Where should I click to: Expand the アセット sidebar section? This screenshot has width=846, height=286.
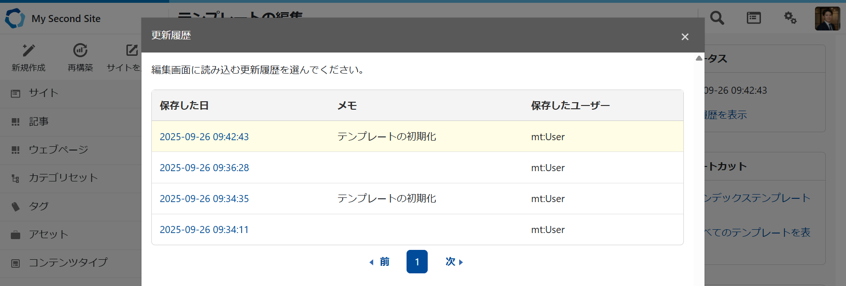tap(48, 234)
